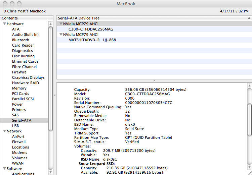Show Parallel SCSI information
The image size is (252, 175).
[x=23, y=99]
